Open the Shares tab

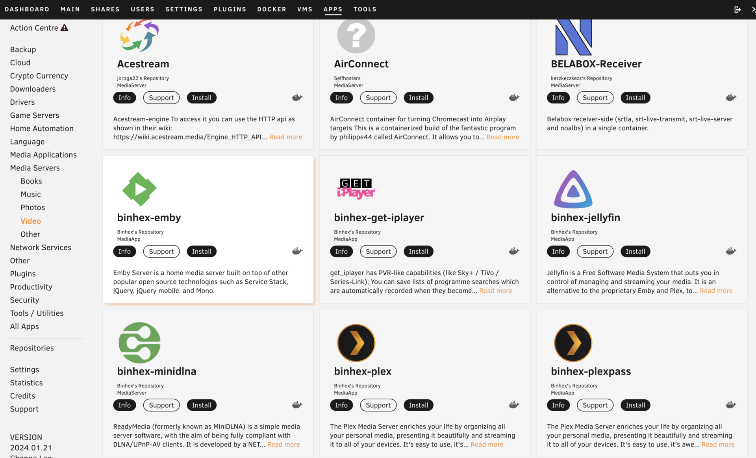pyautogui.click(x=105, y=9)
